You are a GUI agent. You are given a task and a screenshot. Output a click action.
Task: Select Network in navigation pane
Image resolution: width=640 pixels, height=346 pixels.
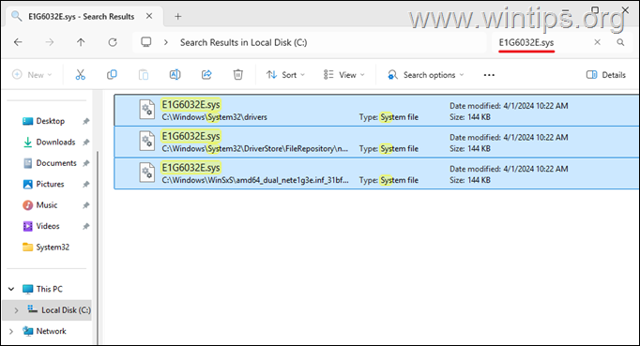click(51, 331)
